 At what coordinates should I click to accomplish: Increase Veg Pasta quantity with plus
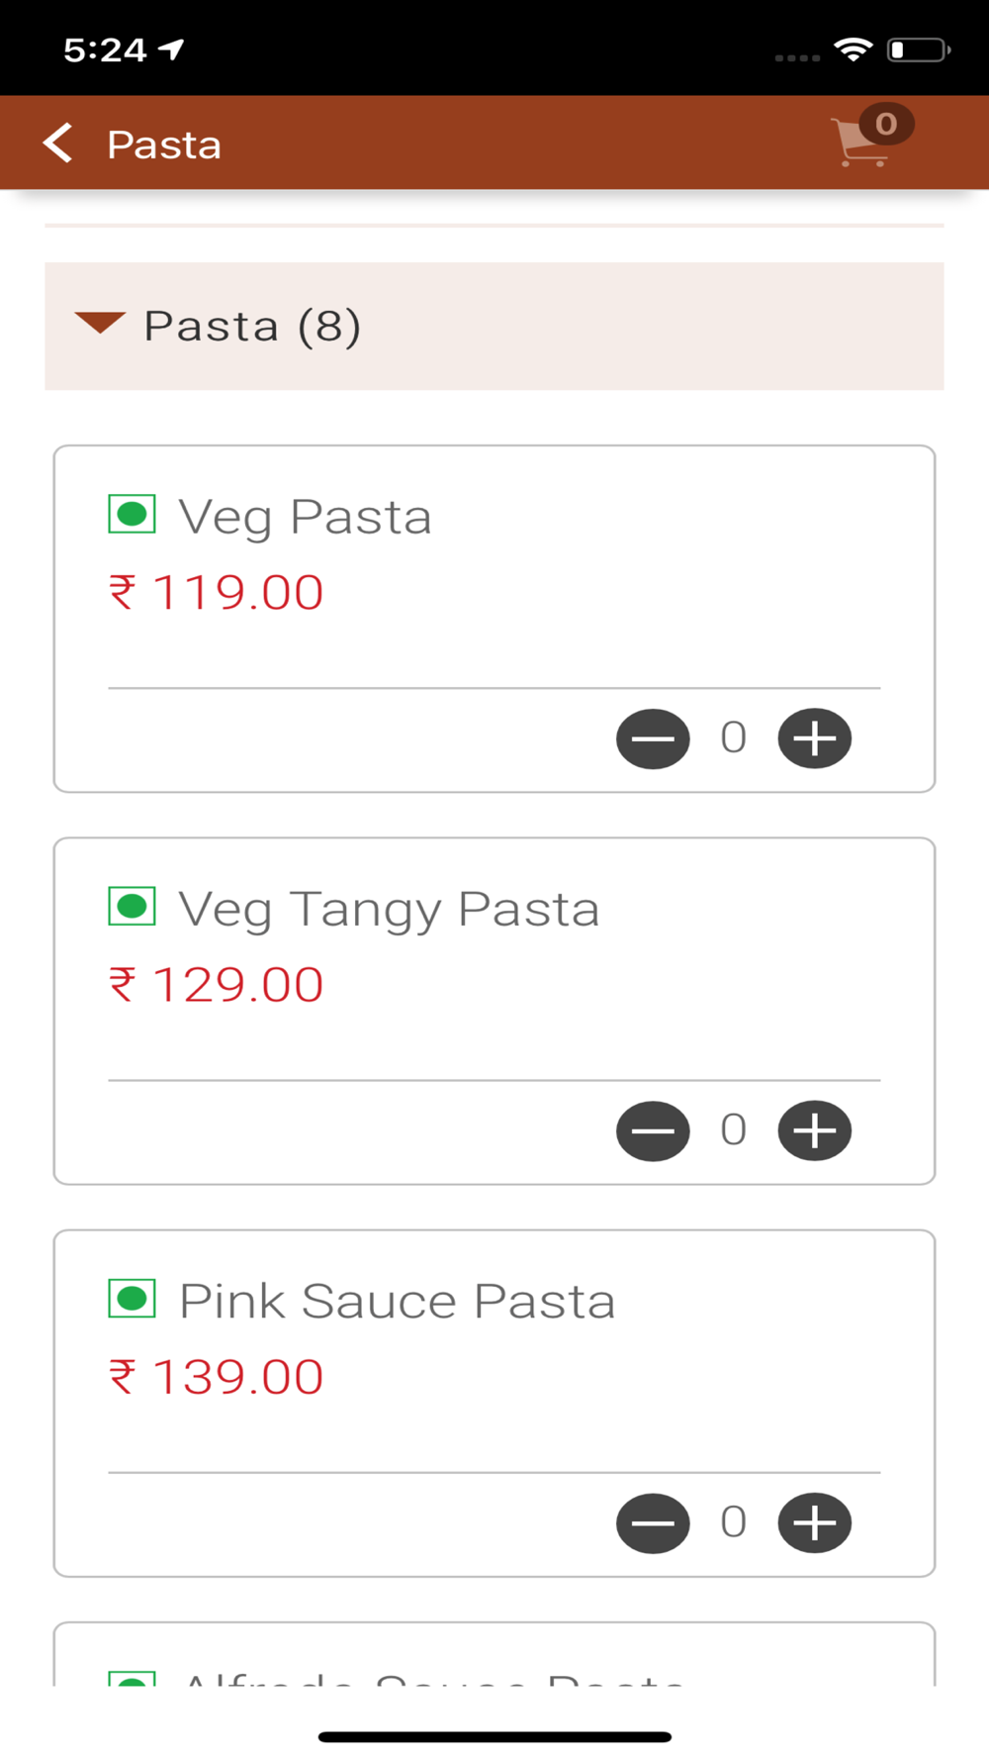coord(814,738)
